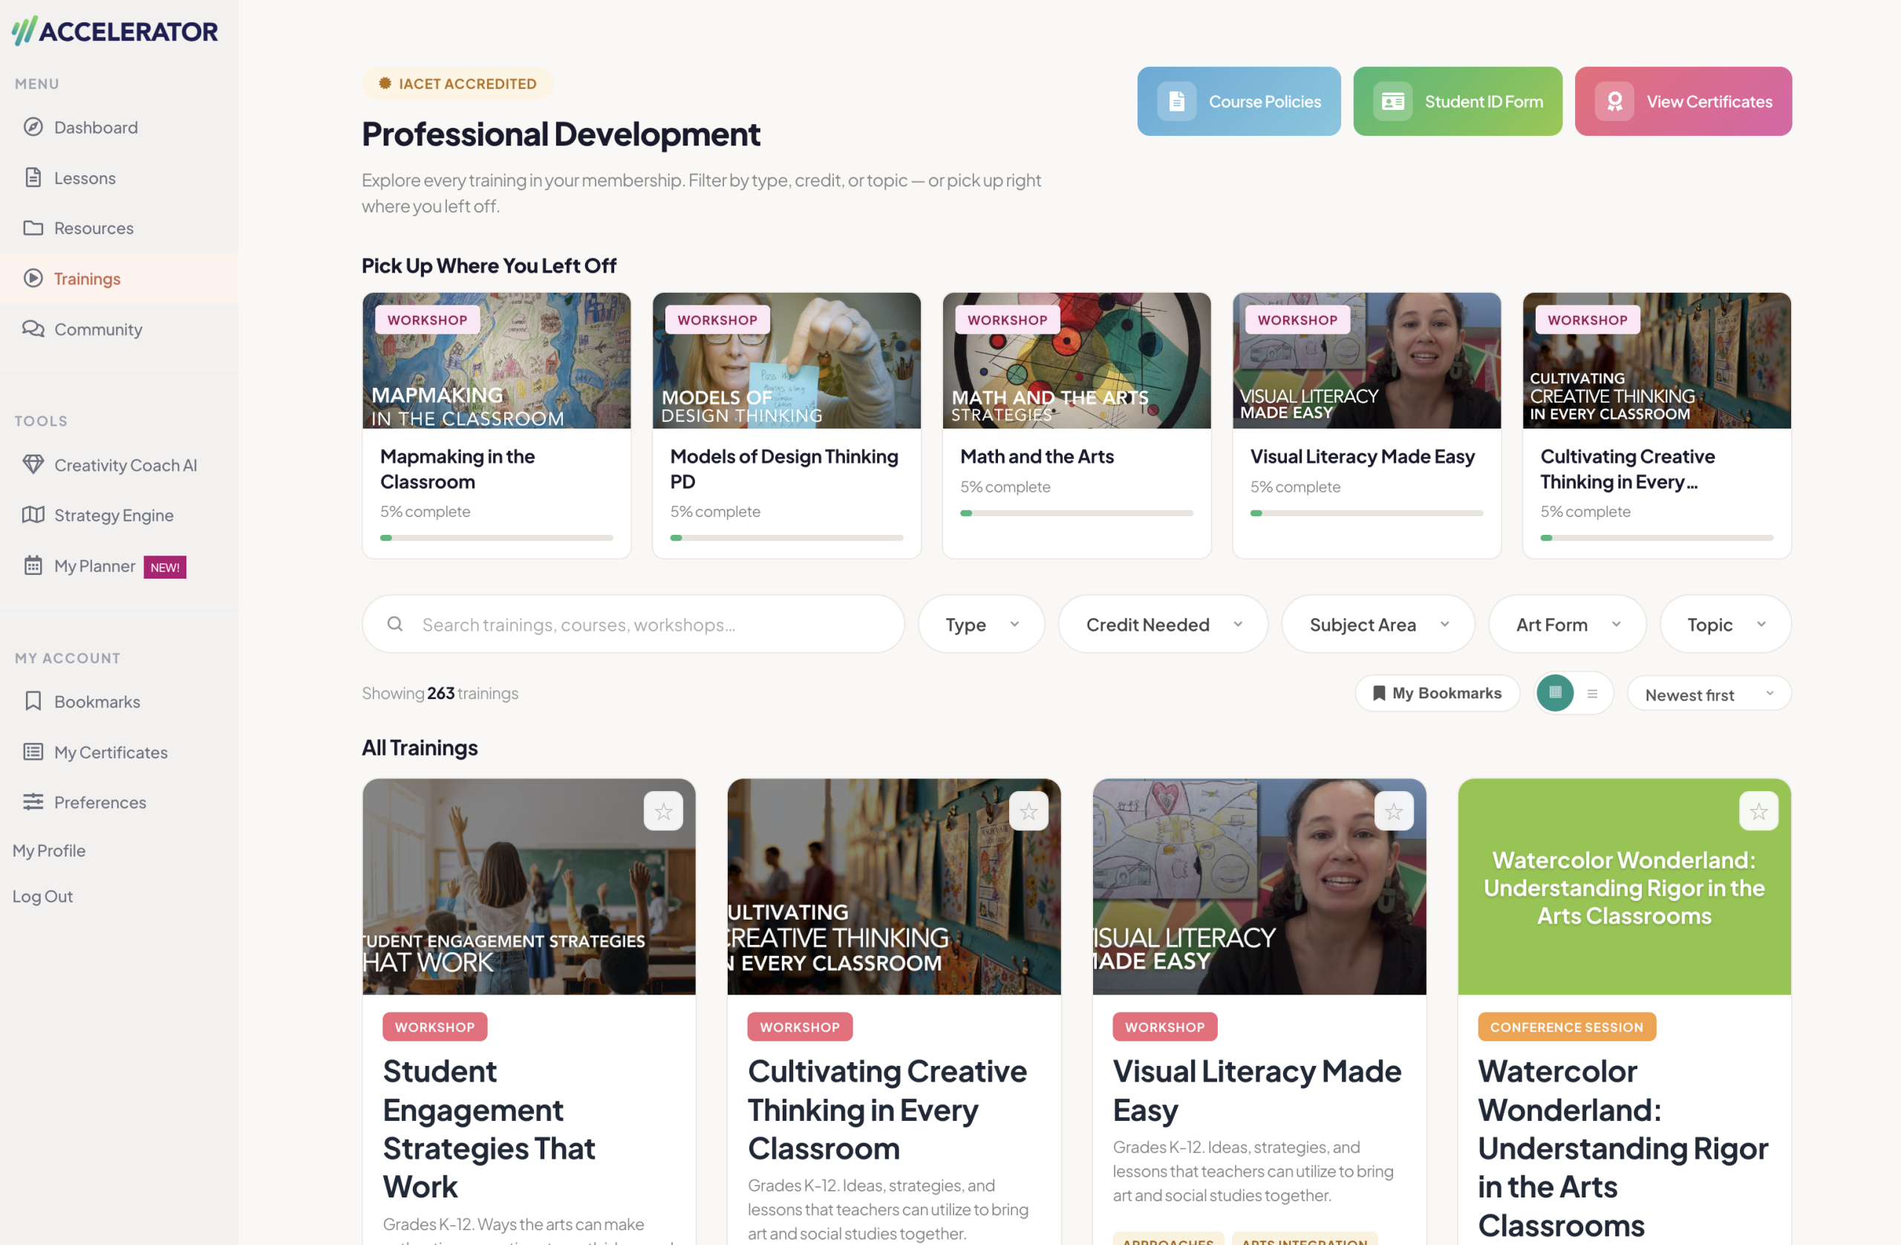Viewport: 1901px width, 1245px height.
Task: Toggle My Bookmarks filter
Action: 1437,693
